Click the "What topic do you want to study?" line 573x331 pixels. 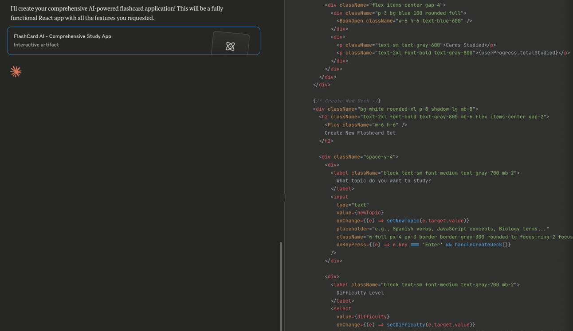click(x=384, y=181)
